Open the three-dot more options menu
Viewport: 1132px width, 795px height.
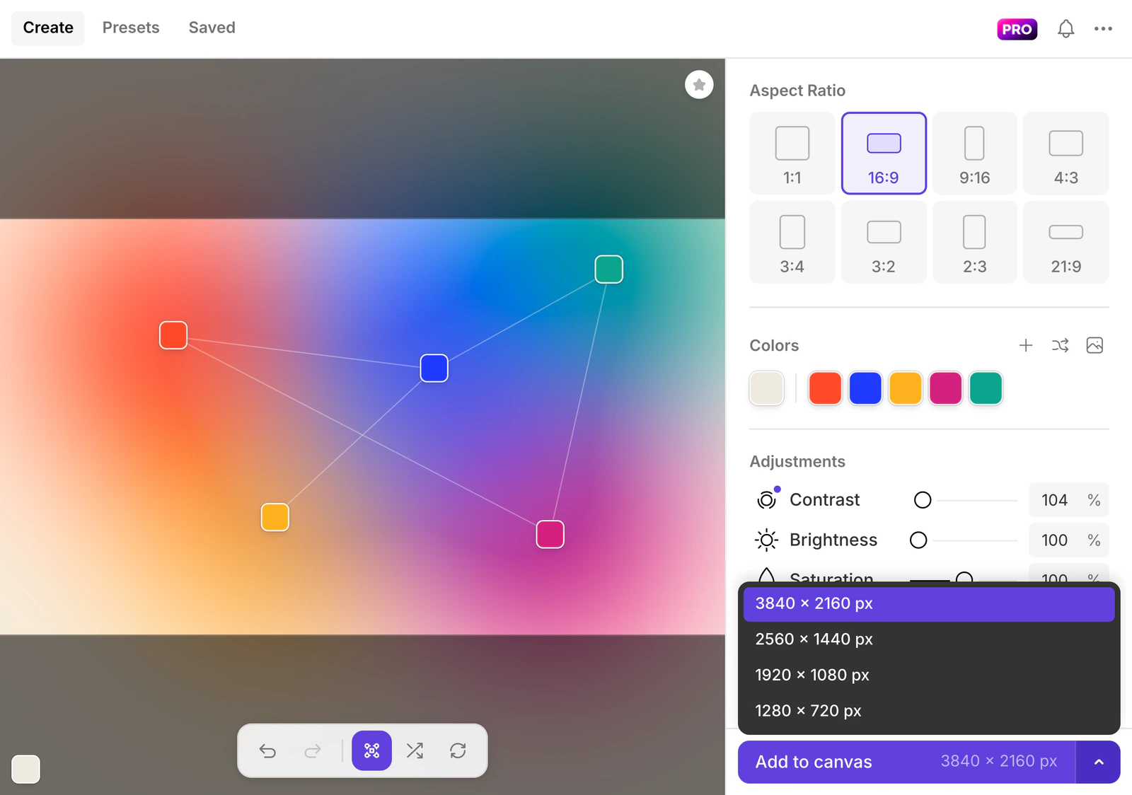coord(1103,29)
